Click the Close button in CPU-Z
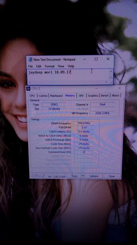Image resolution: width=137 pixels, height=245 pixels. tap(112, 176)
